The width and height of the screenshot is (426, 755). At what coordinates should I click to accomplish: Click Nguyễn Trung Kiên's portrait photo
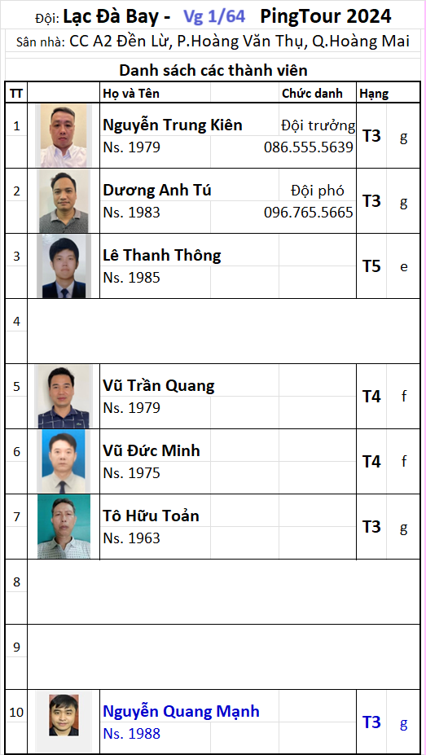tap(64, 135)
